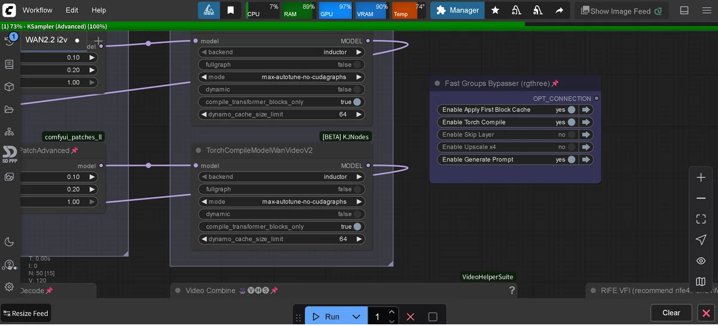This screenshot has width=718, height=326.
Task: Toggle dark theme moon icon
Action: [9, 242]
